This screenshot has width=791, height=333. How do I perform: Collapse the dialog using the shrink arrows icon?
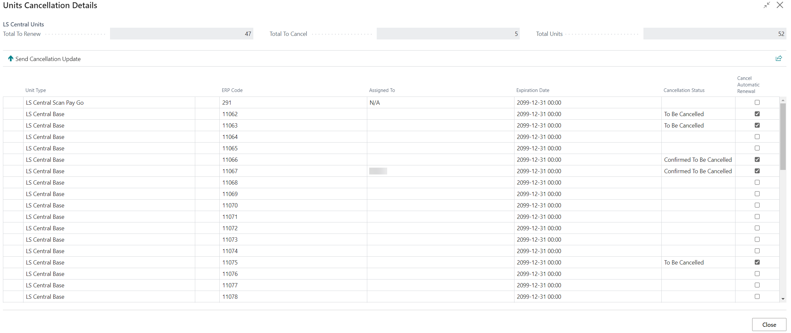point(767,5)
